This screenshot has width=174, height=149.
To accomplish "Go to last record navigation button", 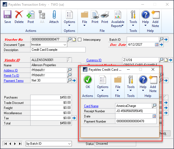I will coord(20,144).
